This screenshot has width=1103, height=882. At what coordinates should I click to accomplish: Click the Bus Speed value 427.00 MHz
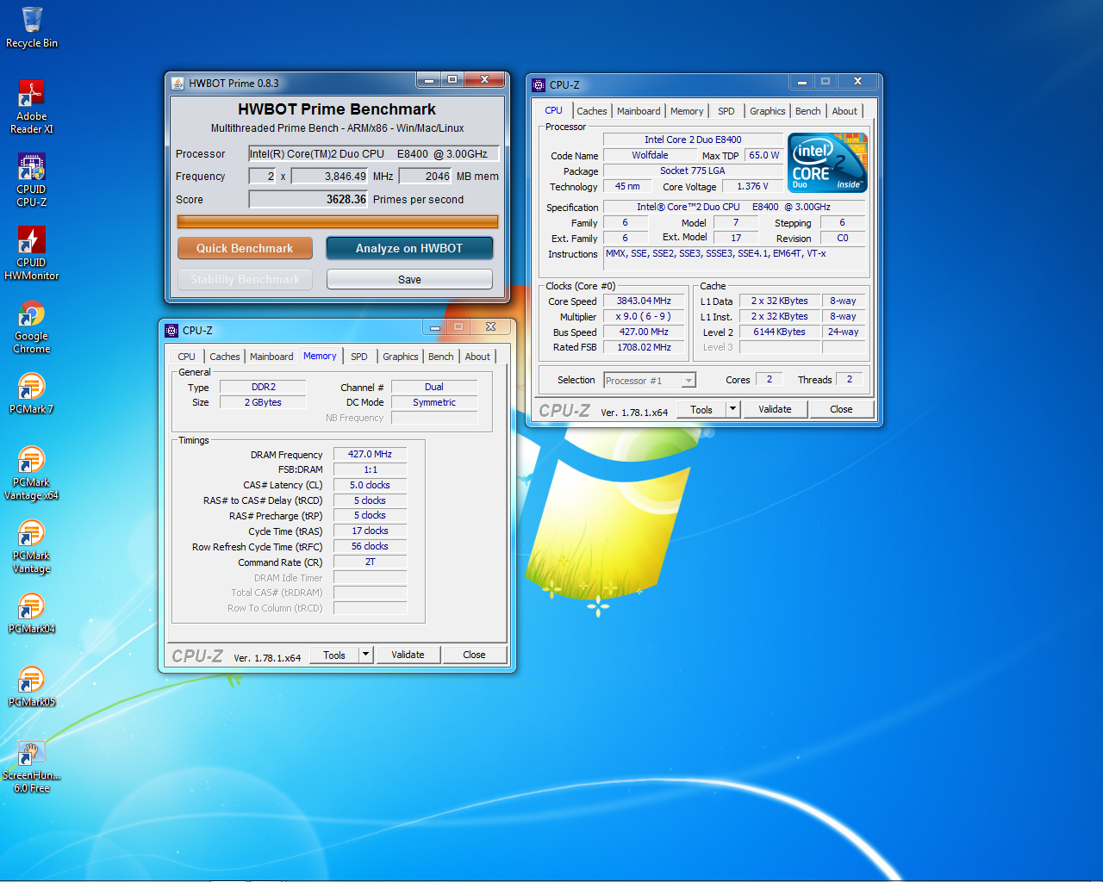point(644,332)
